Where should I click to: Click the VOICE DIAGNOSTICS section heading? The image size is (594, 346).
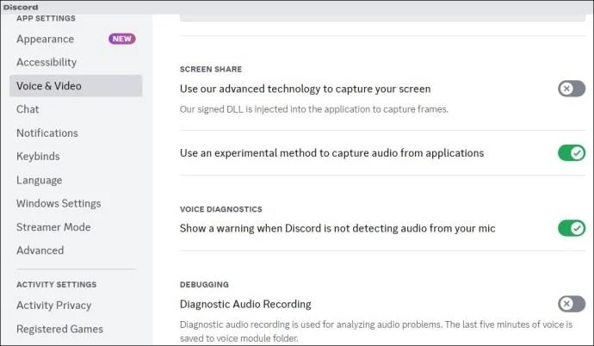click(x=221, y=209)
